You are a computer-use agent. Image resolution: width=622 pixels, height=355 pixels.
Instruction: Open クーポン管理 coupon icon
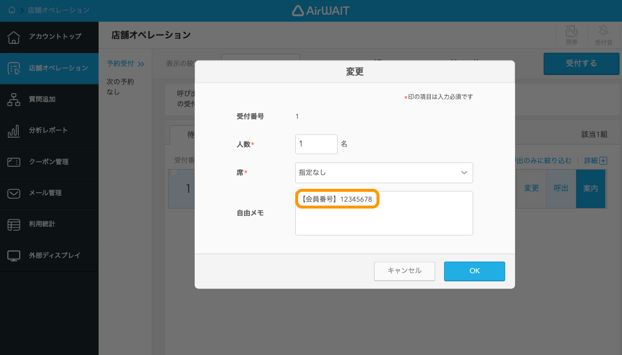coord(13,162)
